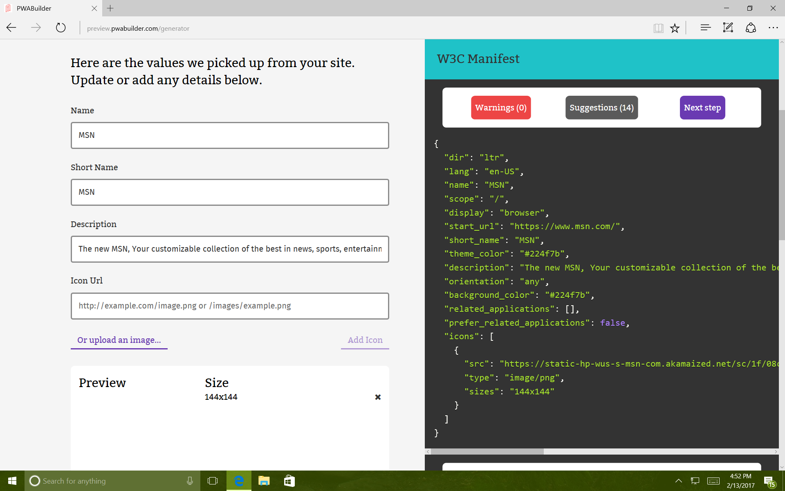785x491 pixels.
Task: Show hidden system tray icons
Action: point(678,481)
